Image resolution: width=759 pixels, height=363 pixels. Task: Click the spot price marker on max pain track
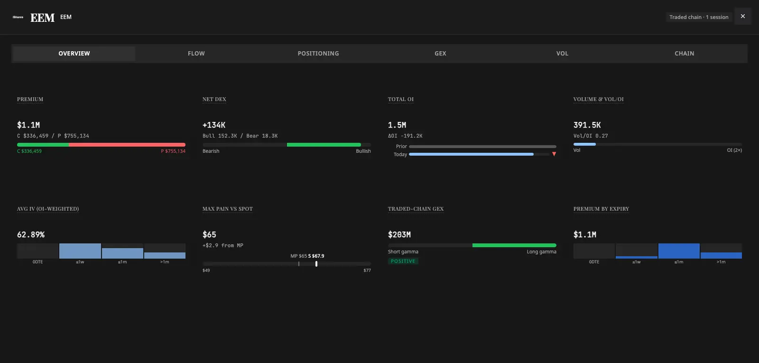(316, 264)
